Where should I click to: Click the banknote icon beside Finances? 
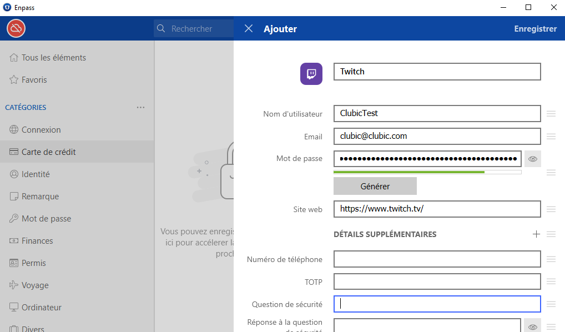click(x=14, y=241)
